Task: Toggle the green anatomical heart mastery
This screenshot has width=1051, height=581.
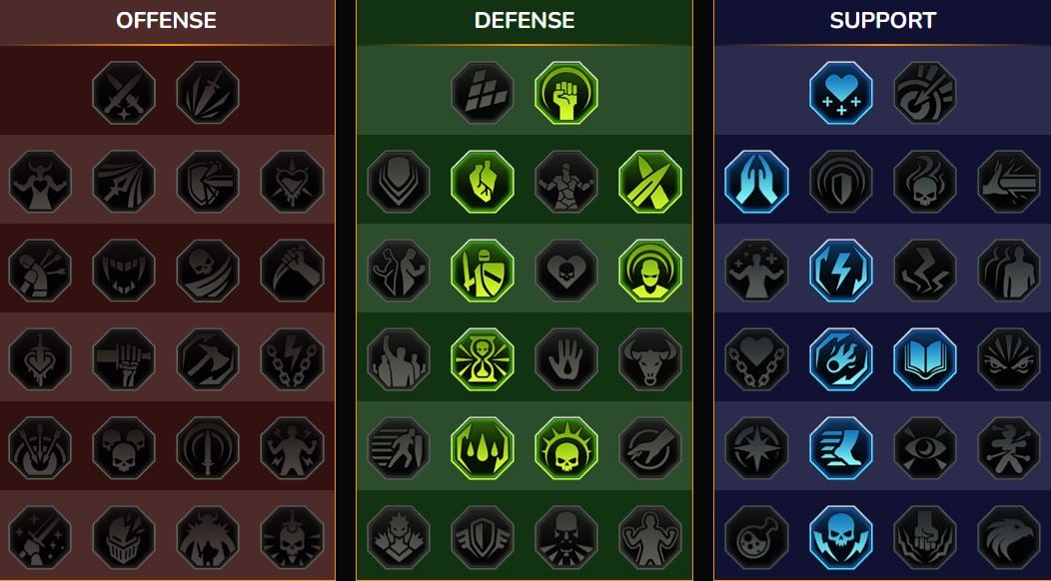Action: pyautogui.click(x=483, y=182)
